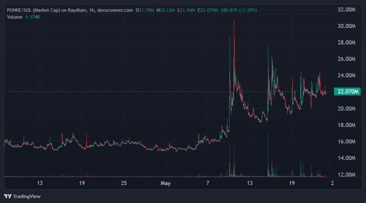Click the close value C22.070M
366x203 pixels.
click(x=208, y=10)
